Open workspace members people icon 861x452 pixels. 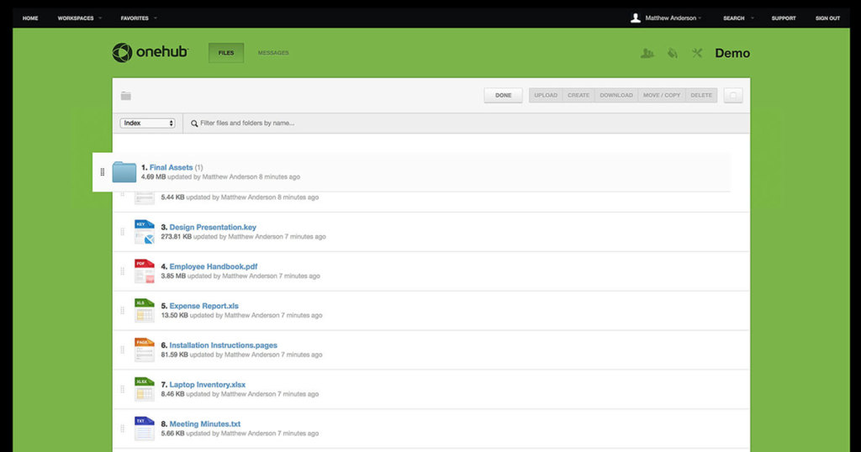[x=647, y=53]
